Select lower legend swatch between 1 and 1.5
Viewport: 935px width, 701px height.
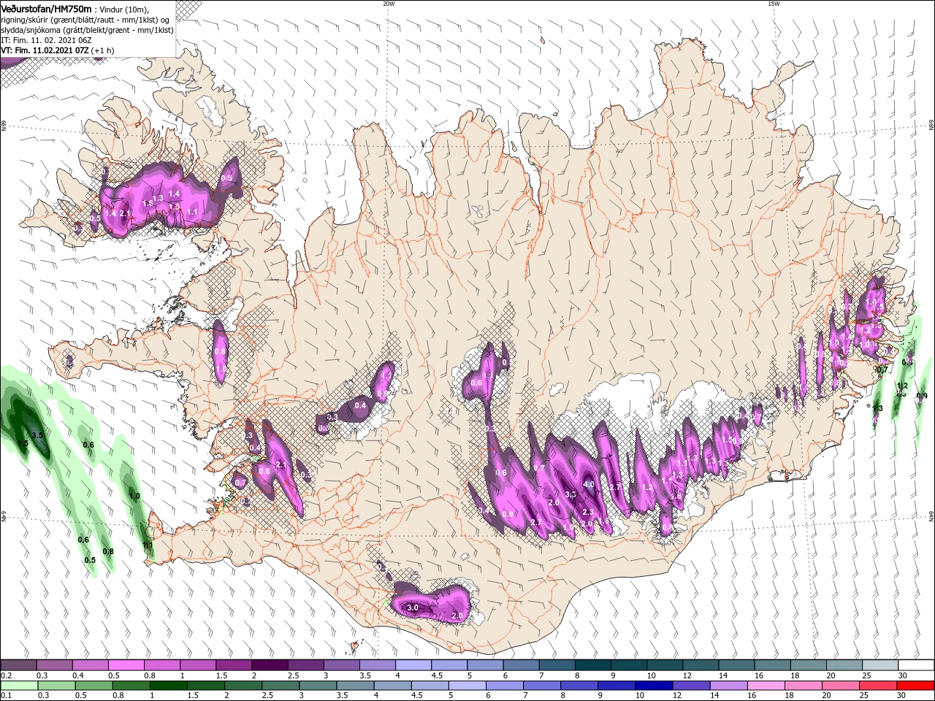(168, 686)
